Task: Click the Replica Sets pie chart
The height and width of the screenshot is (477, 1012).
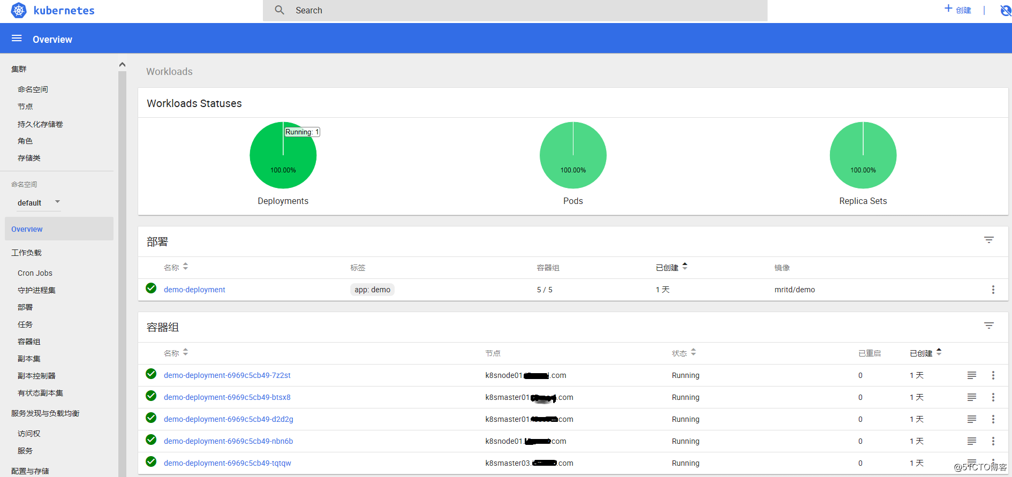Action: [x=863, y=155]
